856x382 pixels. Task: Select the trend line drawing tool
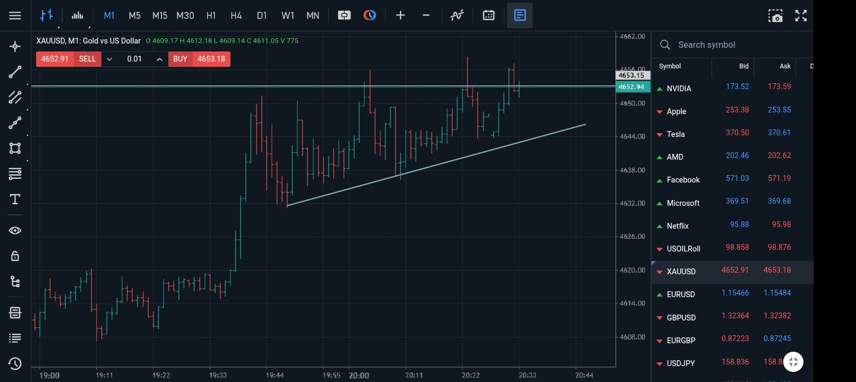click(15, 72)
